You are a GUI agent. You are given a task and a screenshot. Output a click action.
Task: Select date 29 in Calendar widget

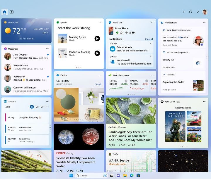(x=42, y=107)
